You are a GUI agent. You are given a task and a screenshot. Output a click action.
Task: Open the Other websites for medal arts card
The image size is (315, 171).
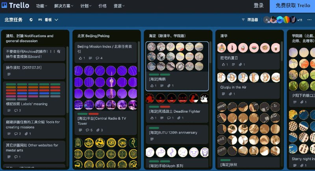pos(34,151)
